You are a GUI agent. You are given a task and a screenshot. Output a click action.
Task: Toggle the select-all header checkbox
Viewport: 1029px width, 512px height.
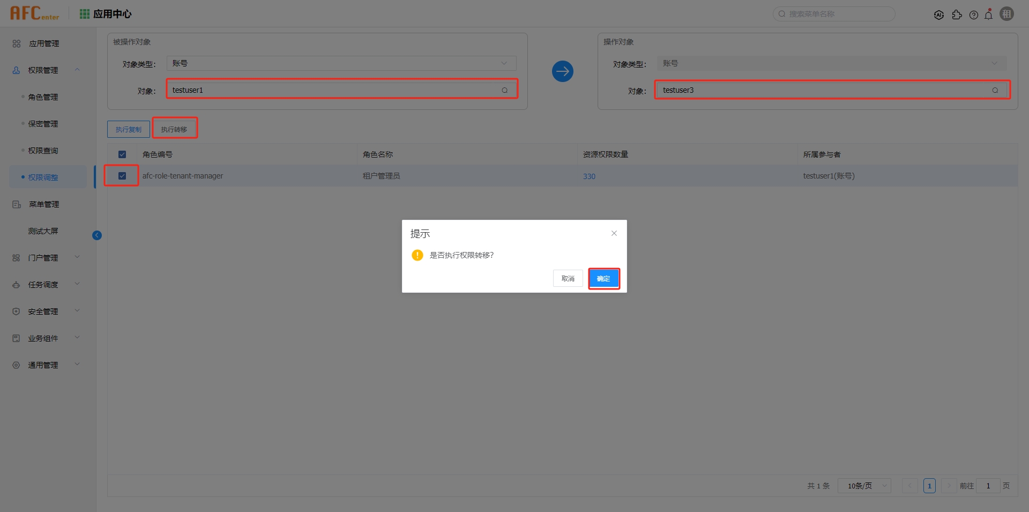click(122, 154)
